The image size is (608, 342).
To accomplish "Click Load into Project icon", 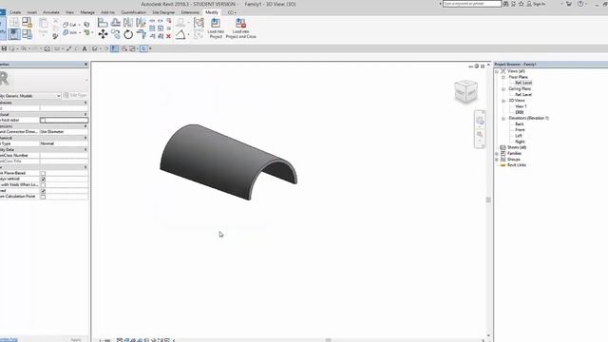I will [x=216, y=28].
